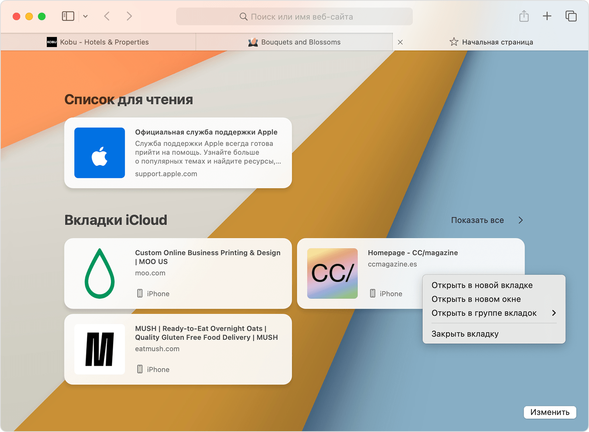Minimize the Safari window with yellow button
Image resolution: width=589 pixels, height=432 pixels.
click(29, 16)
